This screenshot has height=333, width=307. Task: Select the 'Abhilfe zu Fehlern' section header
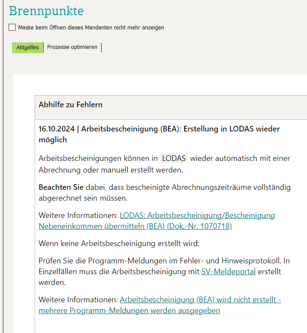pos(71,105)
